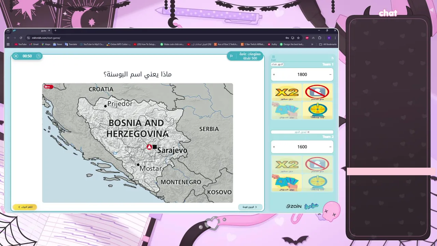Image resolution: width=437 pixels, height=246 pixels.
Task: Spin Team 1 wheel of luck card
Action: pyautogui.click(x=318, y=110)
